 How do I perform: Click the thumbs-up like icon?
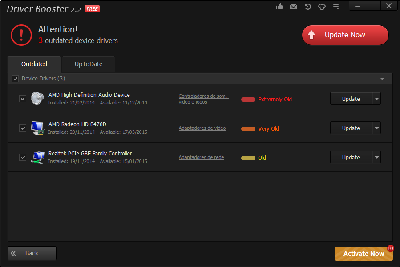[279, 6]
